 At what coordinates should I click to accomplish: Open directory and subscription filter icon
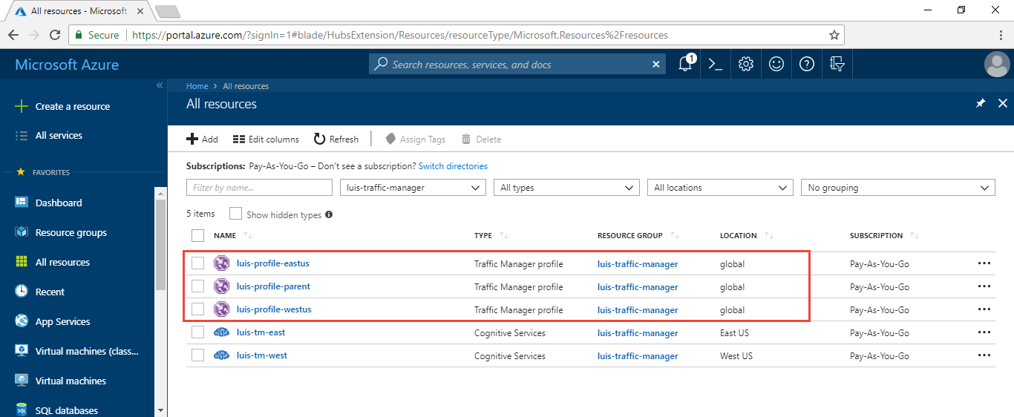click(837, 65)
